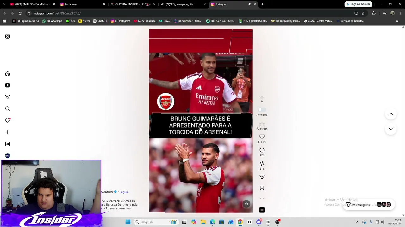Open the Página Inicial / X bookmark
The height and width of the screenshot is (227, 405).
(26, 21)
